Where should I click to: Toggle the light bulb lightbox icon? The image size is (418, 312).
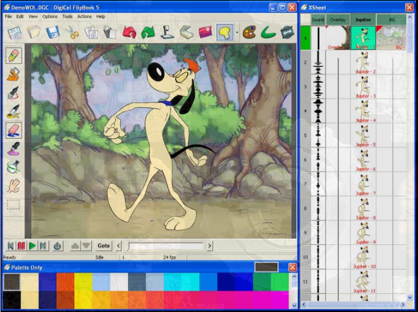coord(224,32)
